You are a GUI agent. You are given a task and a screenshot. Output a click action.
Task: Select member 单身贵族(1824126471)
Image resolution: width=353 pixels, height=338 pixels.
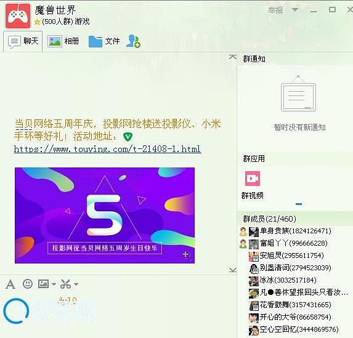[295, 231]
